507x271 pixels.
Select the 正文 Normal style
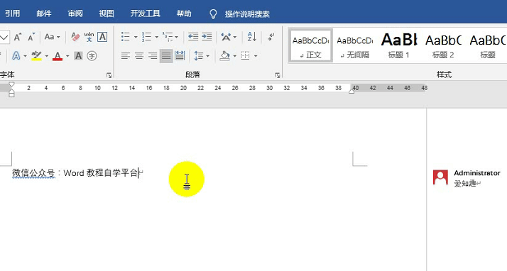click(x=311, y=45)
